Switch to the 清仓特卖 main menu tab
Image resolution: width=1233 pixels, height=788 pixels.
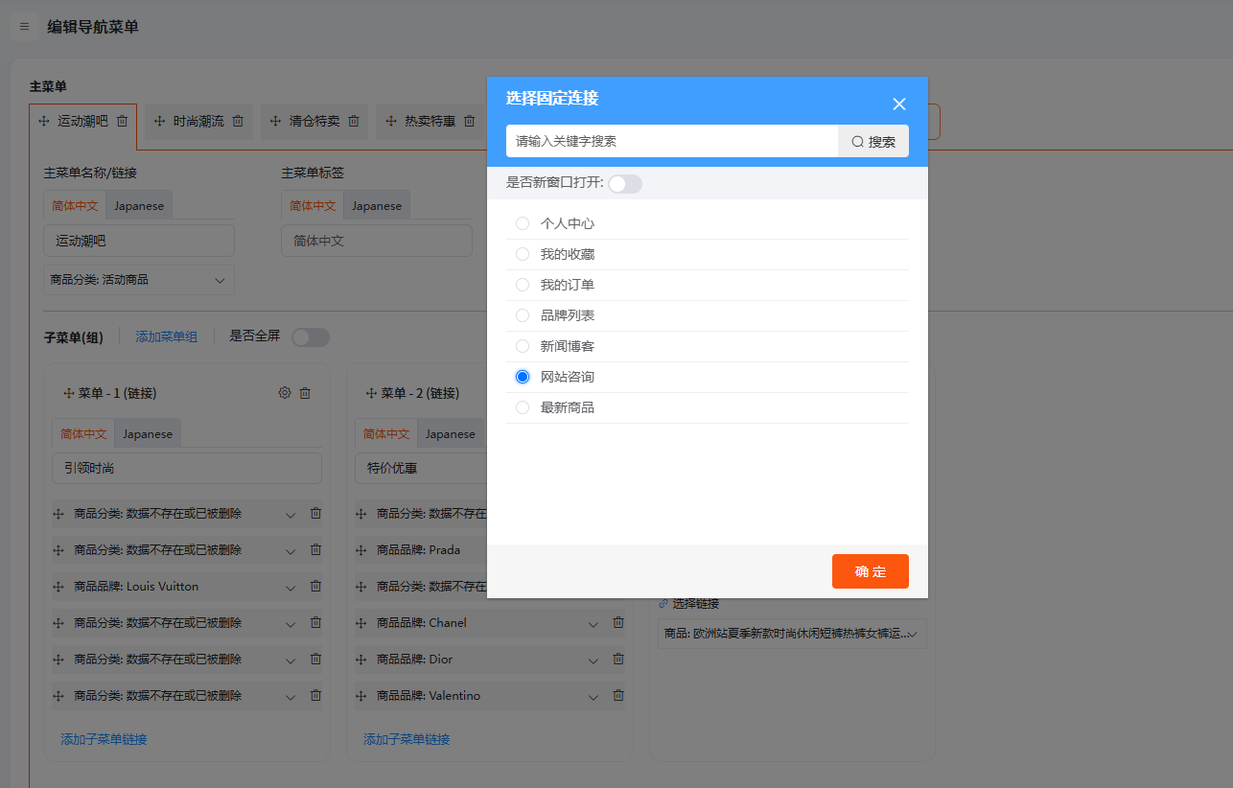pyautogui.click(x=314, y=122)
